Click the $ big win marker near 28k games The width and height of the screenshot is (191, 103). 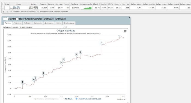click(x=101, y=43)
